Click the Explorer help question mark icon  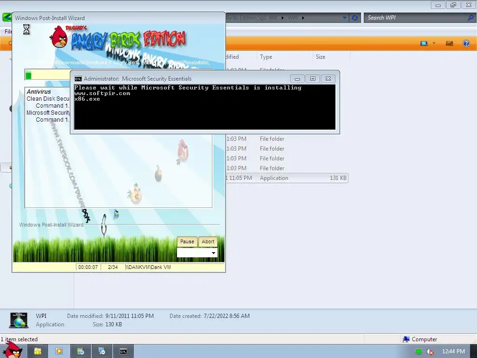466,43
